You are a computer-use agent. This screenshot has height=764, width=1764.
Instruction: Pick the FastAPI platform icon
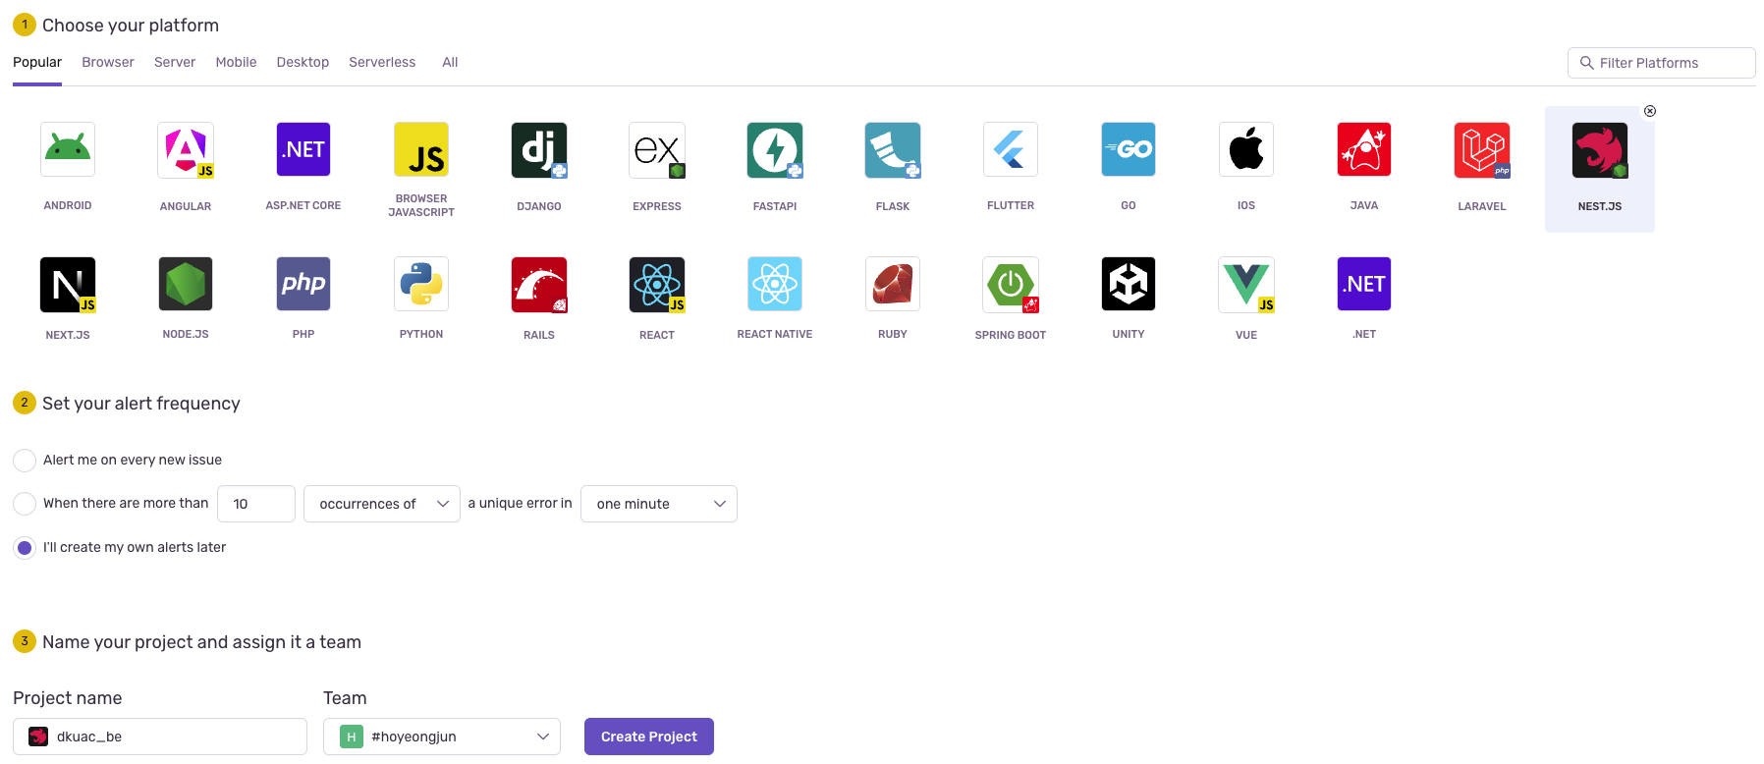(x=775, y=149)
